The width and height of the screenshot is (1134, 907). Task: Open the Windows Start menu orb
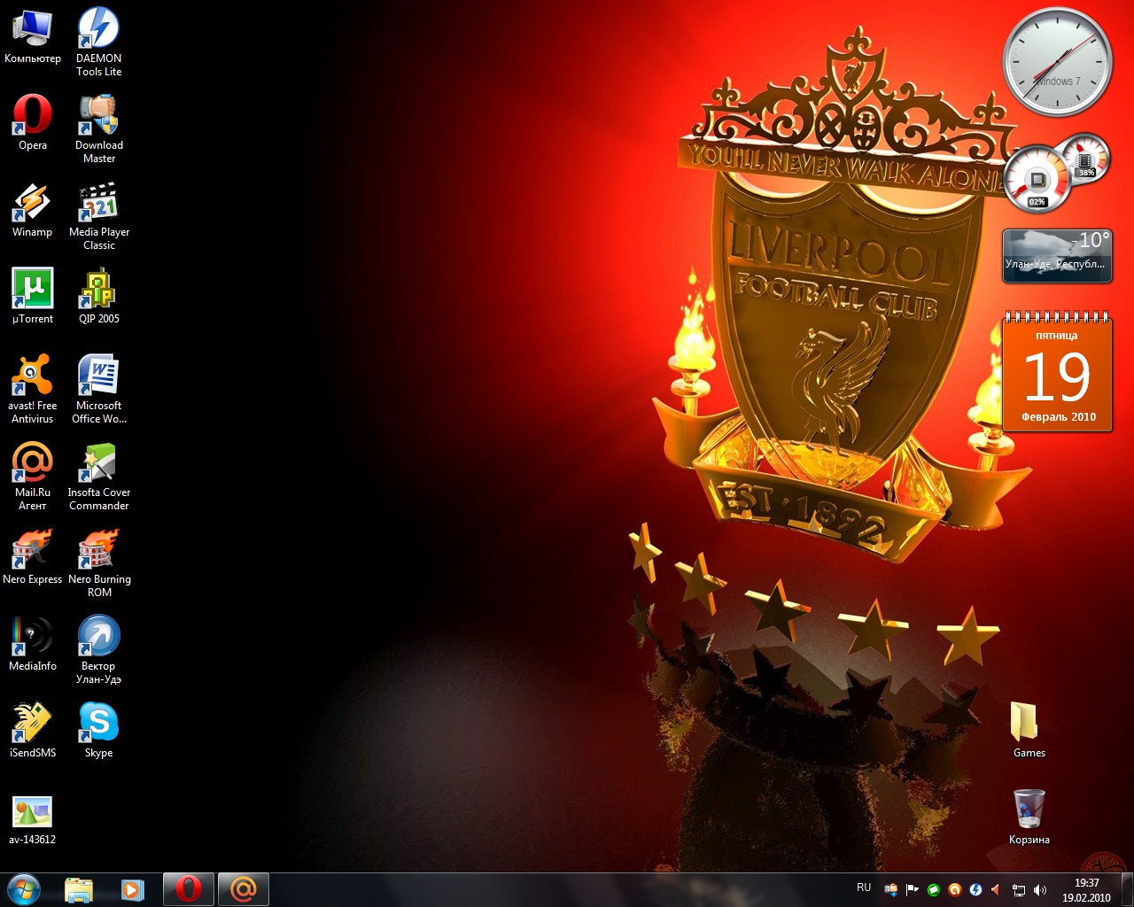point(24,889)
